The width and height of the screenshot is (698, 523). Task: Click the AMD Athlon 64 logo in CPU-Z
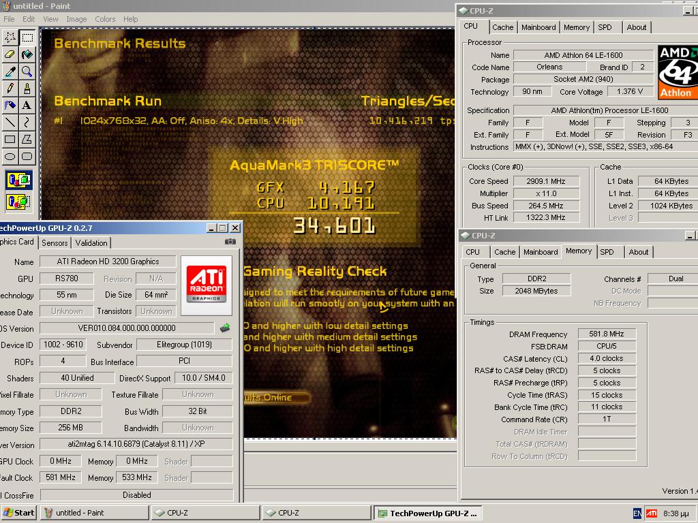[x=678, y=72]
